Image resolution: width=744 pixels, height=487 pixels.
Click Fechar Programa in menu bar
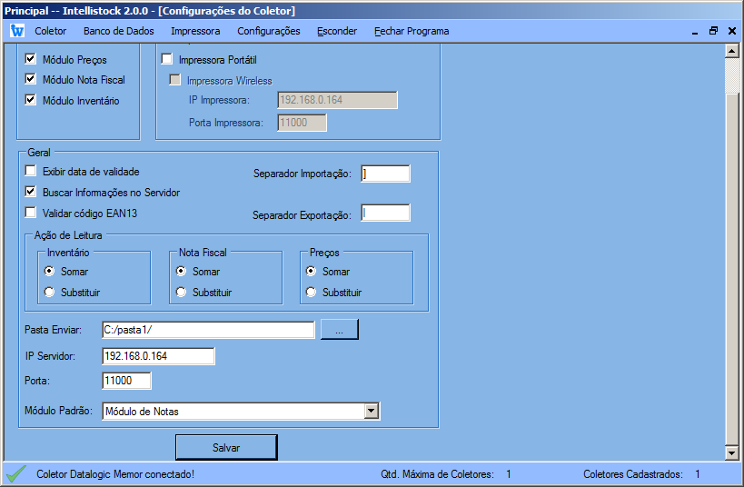[412, 31]
